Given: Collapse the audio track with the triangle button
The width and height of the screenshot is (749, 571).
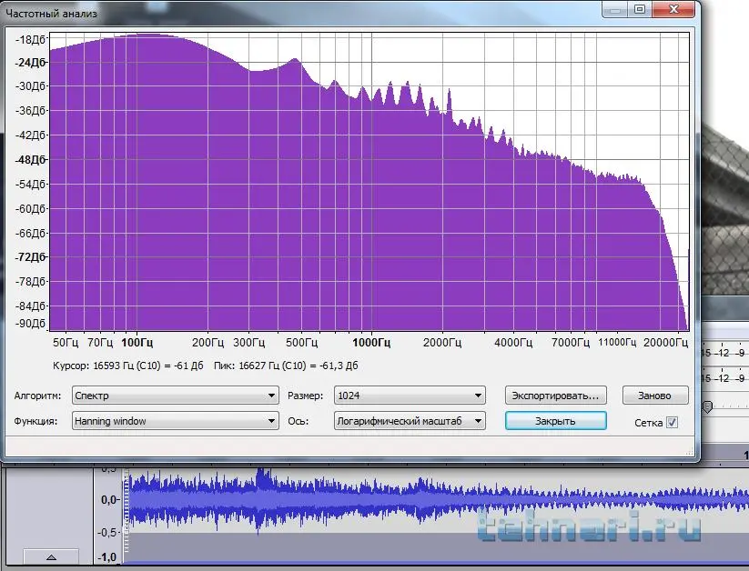Looking at the screenshot, I should click(51, 556).
